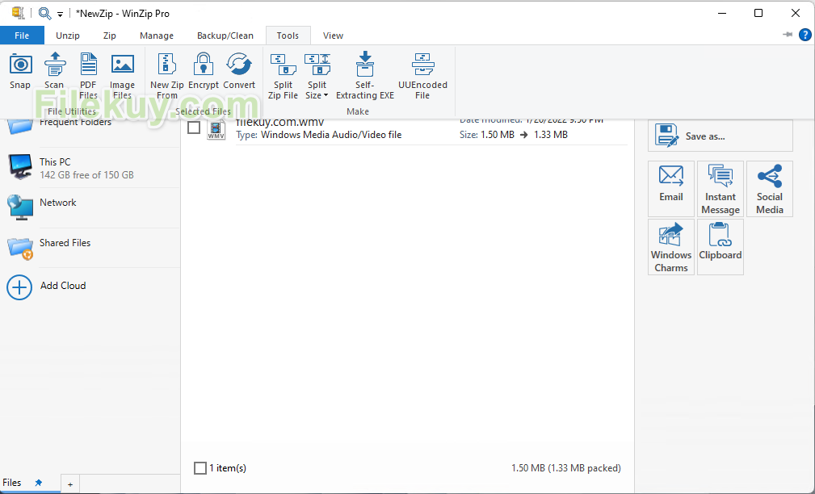The image size is (815, 494).
Task: Open Network location
Action: click(90, 207)
